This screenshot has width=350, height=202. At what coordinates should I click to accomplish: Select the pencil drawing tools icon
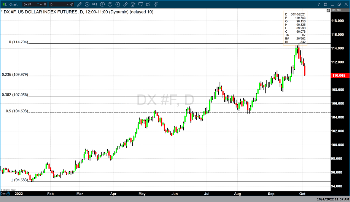(80, 4)
